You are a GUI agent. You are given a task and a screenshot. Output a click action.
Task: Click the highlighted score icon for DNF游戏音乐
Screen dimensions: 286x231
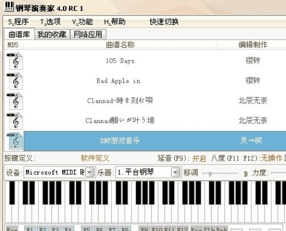click(x=15, y=141)
